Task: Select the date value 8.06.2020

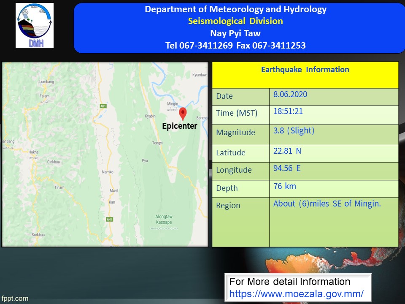Action: (290, 95)
